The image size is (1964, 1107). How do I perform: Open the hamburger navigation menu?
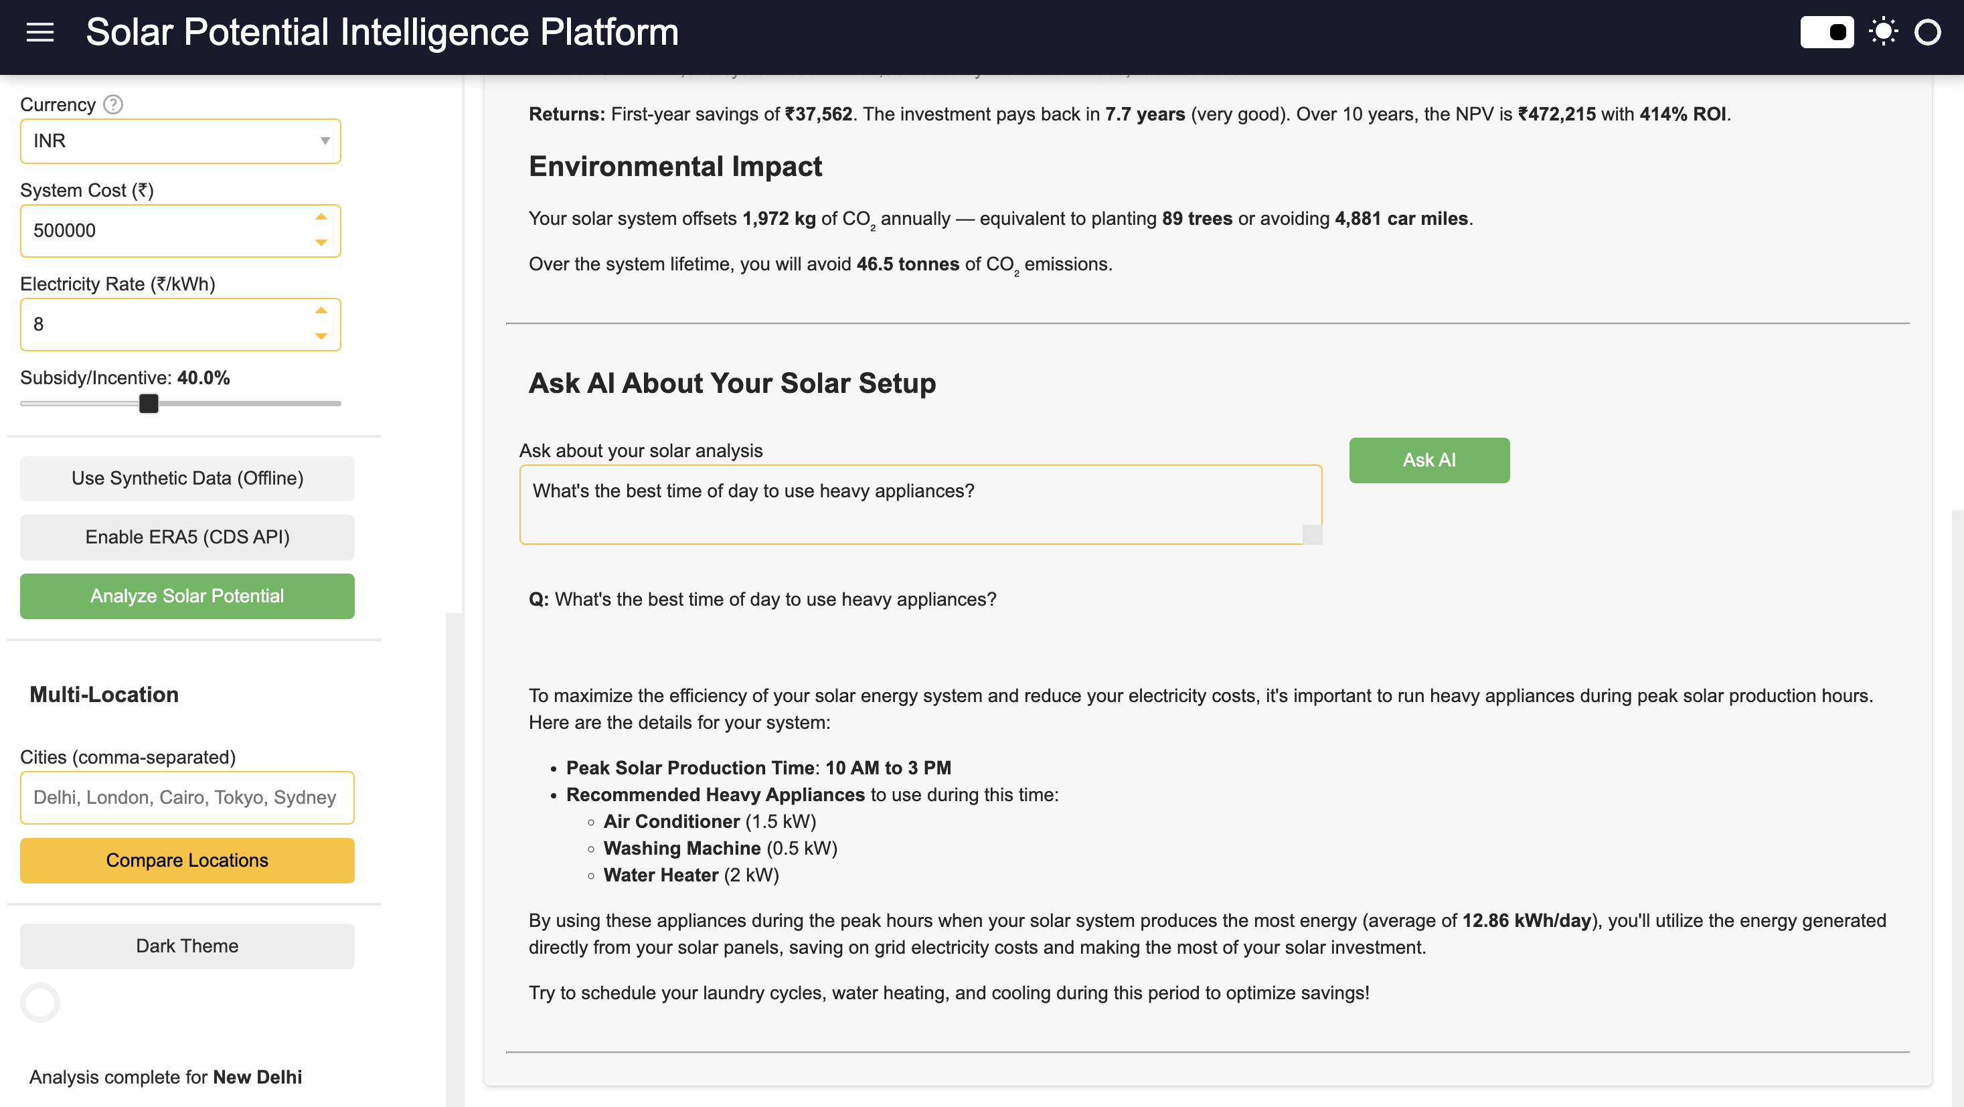coord(39,32)
